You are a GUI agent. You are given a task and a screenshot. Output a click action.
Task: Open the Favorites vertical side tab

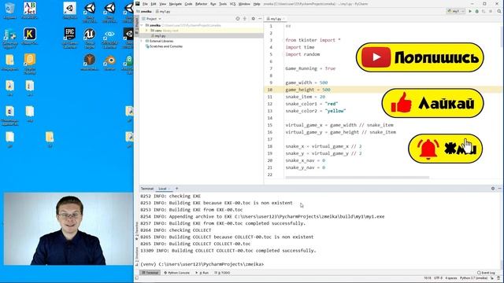point(136,232)
